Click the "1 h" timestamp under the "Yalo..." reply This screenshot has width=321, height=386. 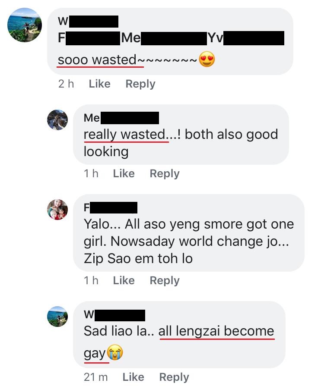click(x=91, y=280)
